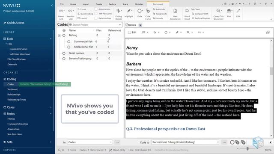Screen dimensions: 274x154
Task: Open the Modules ribbon tab
Action: click(139, 4)
